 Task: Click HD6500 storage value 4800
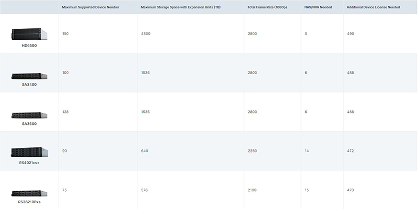coord(145,33)
